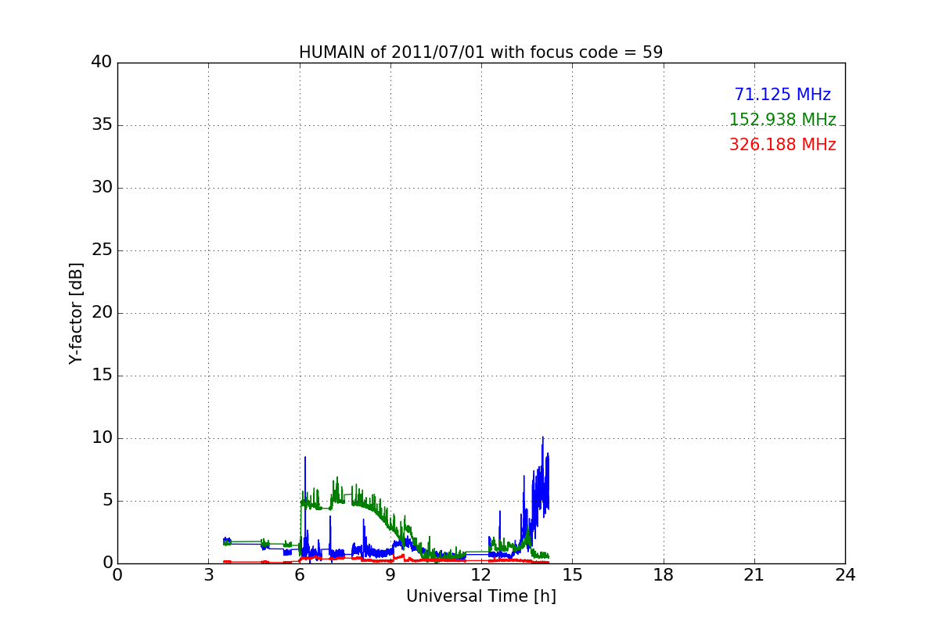This screenshot has width=939, height=626.
Task: Click y-axis tick value 20
Action: pyautogui.click(x=102, y=313)
